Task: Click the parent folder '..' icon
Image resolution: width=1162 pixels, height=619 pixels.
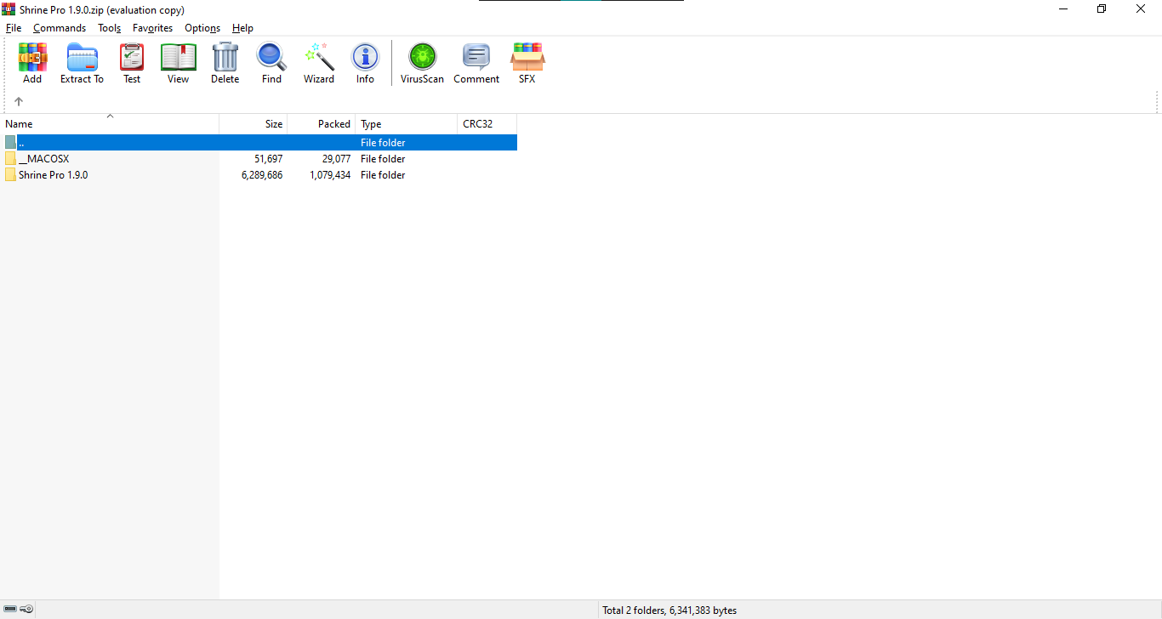Action: pos(10,143)
